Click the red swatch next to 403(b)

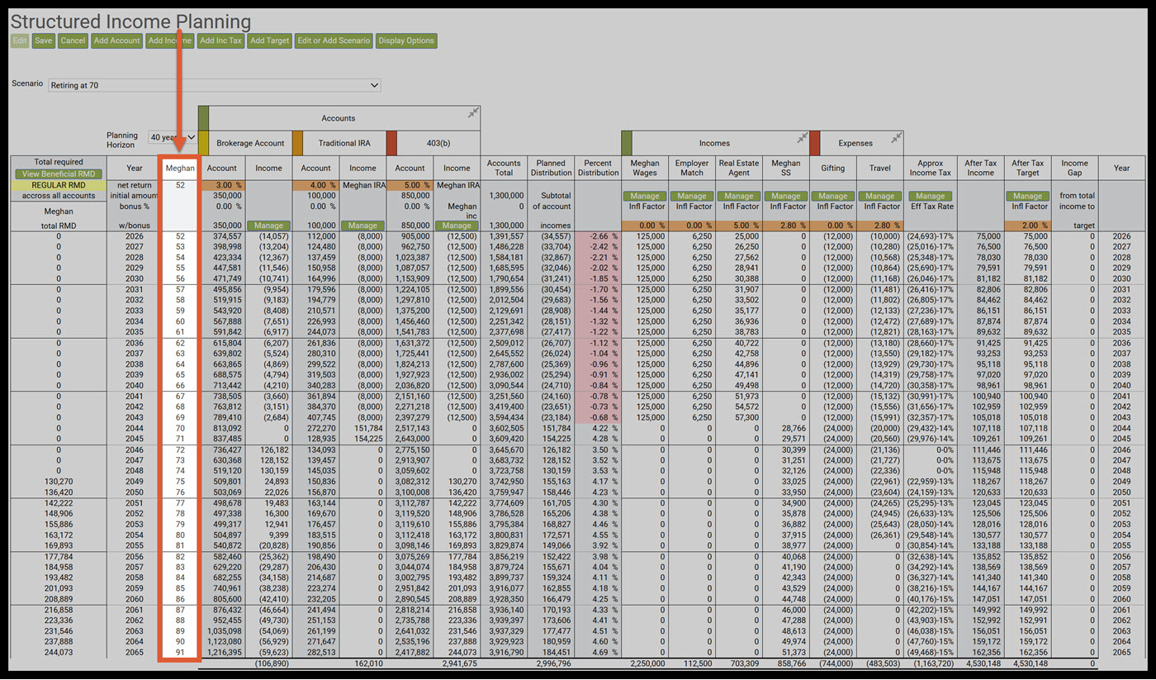392,143
